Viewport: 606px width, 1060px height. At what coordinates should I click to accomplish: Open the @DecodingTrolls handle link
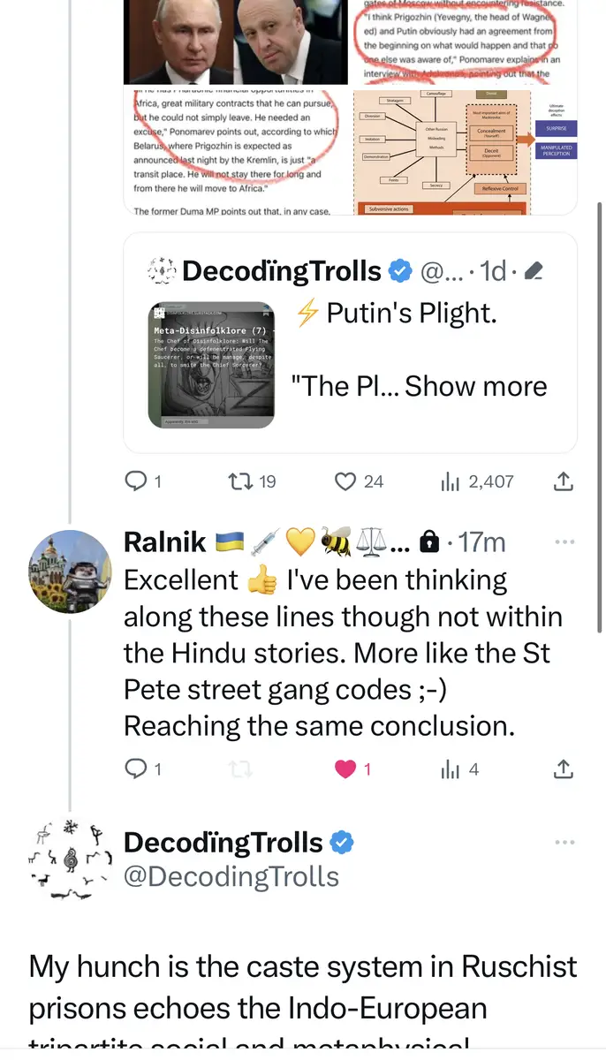coord(231,876)
